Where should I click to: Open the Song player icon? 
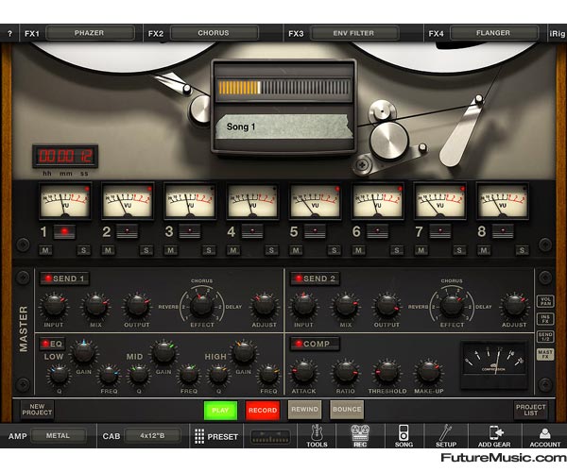(x=404, y=435)
